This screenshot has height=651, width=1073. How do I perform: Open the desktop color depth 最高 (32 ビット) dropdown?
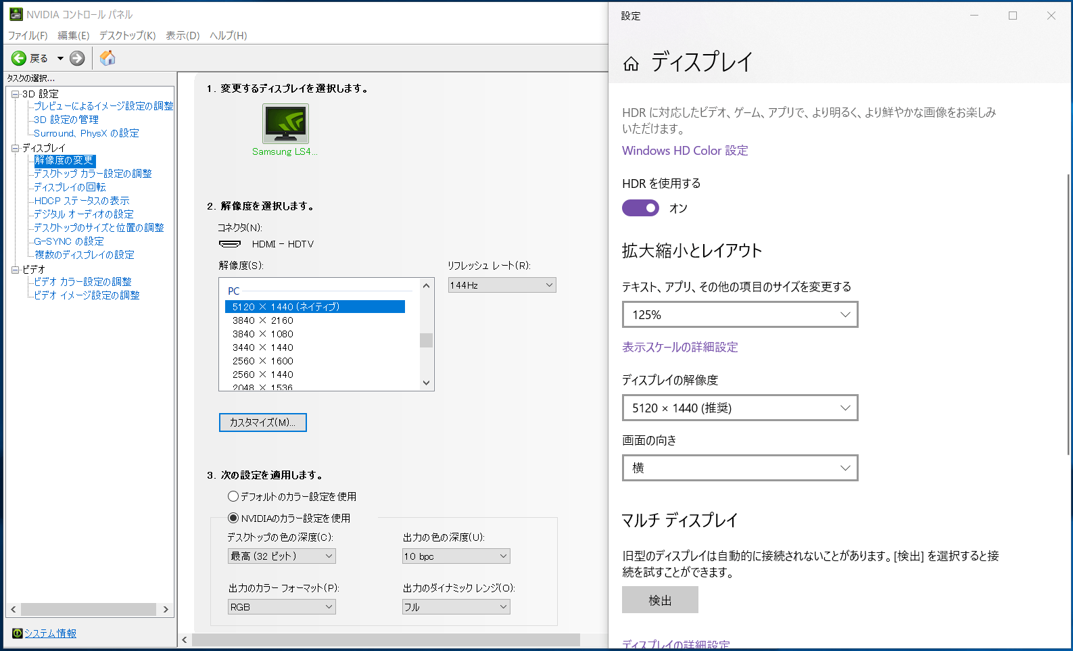pyautogui.click(x=282, y=556)
